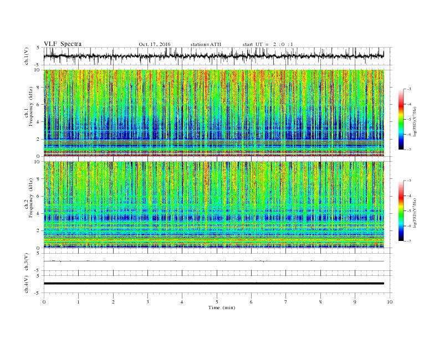
Task: Click the "station=ATH" header label
Action: pyautogui.click(x=206, y=44)
